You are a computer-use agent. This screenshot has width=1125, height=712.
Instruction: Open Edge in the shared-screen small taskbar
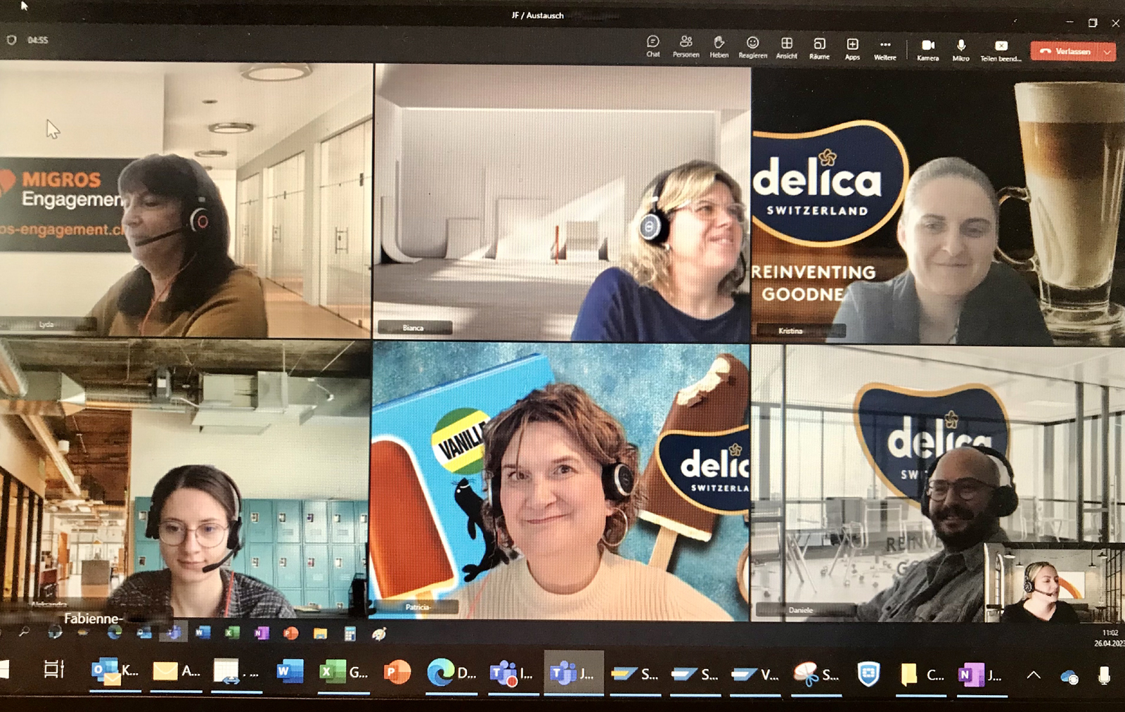114,632
